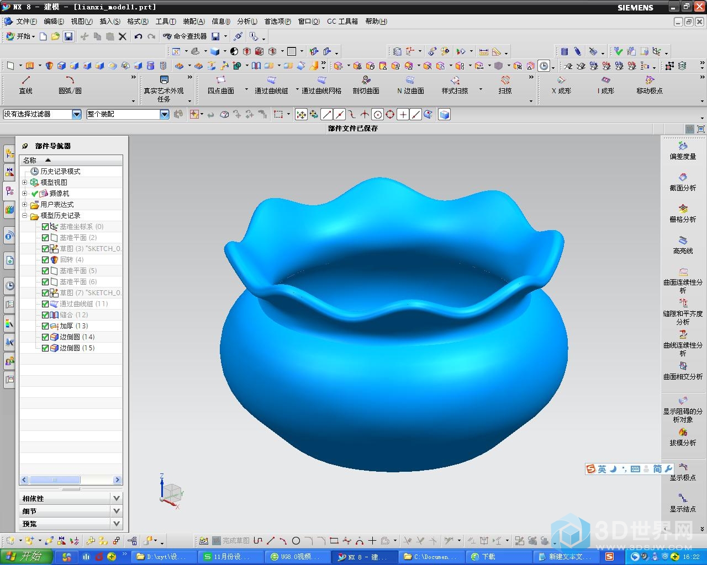
Task: Click the Windows 开始 Start button
Action: (26, 556)
